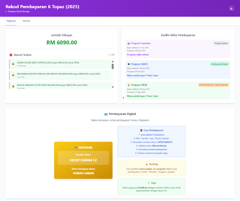Image resolution: width=240 pixels, height=201 pixels.
Task: Click the Program Lawatan bus icon
Action: (129, 43)
